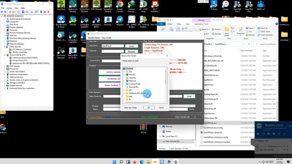The height and width of the screenshot is (164, 292).
Task: Open the download folder on the desktop
Action: (284, 36)
